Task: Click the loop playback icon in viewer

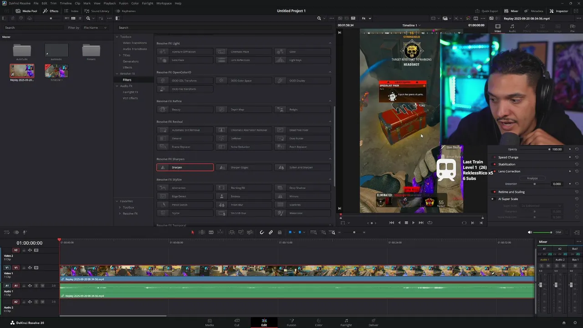Action: tap(430, 223)
